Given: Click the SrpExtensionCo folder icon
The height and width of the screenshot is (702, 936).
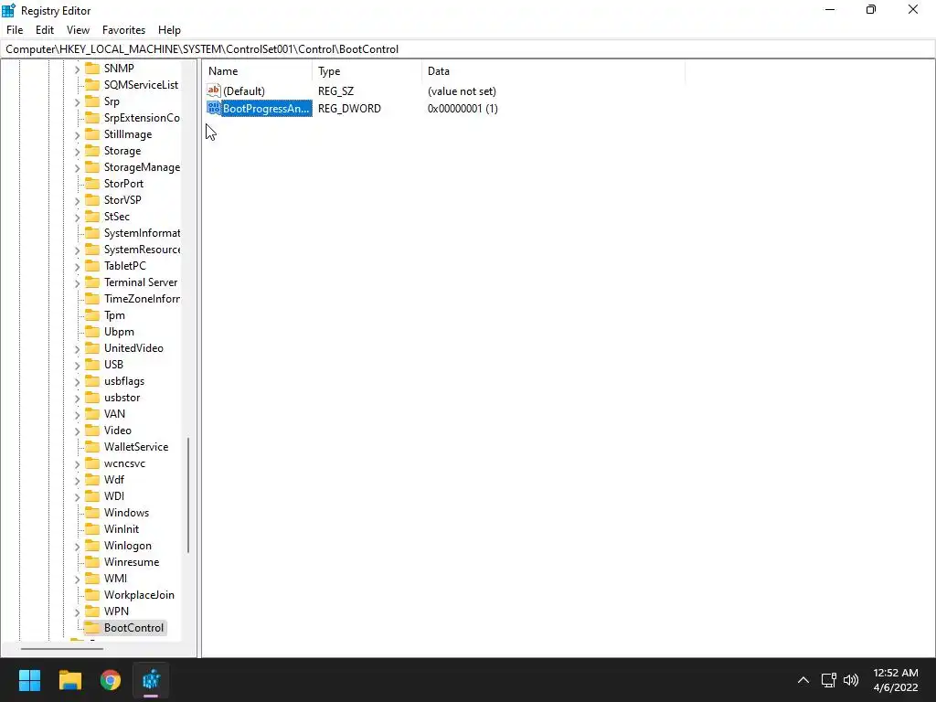Looking at the screenshot, I should [92, 118].
